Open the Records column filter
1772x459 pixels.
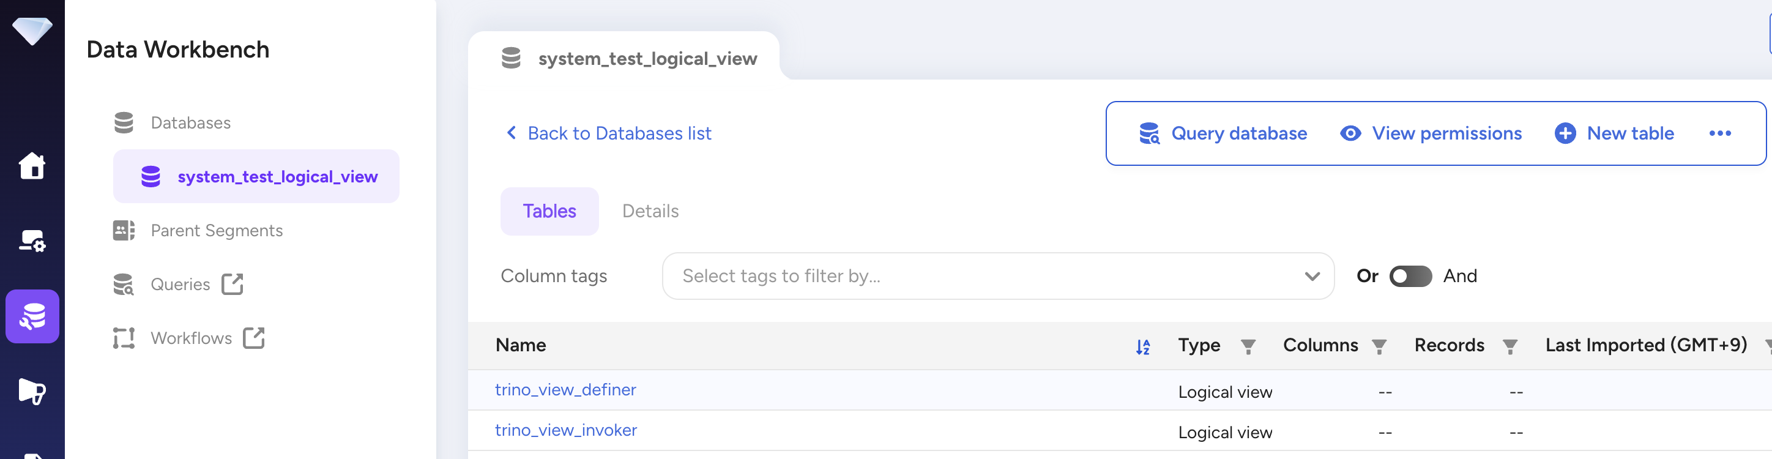point(1510,346)
